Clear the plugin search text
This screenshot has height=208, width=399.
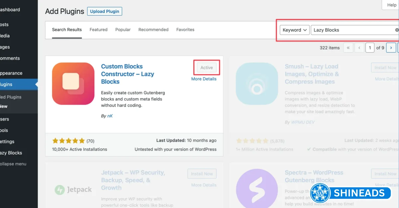[x=397, y=30]
